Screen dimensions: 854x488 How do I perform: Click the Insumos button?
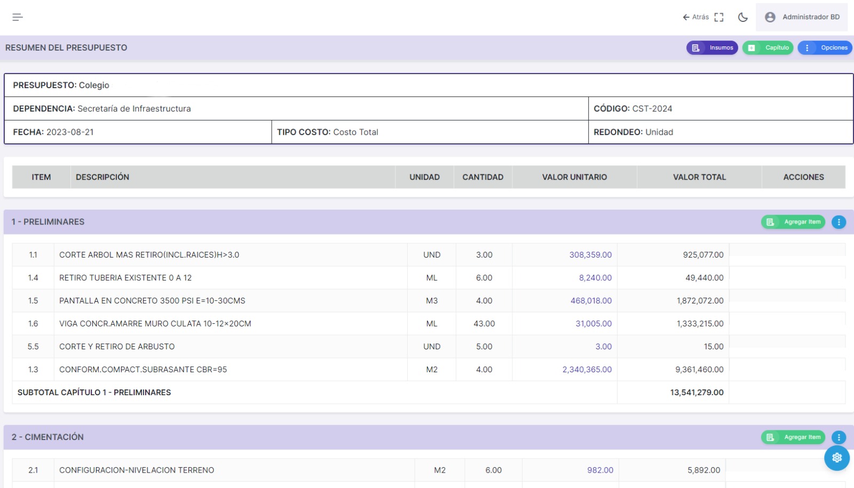coord(712,48)
